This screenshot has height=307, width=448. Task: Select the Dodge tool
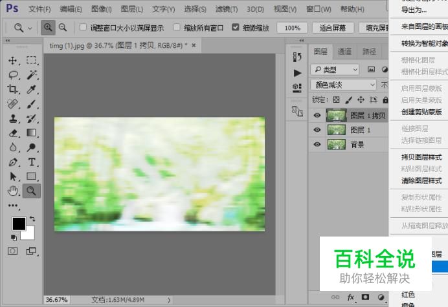[32, 147]
